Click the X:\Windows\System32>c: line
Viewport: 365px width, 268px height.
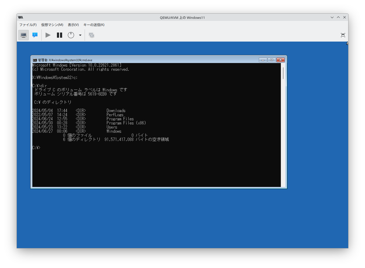[55, 78]
